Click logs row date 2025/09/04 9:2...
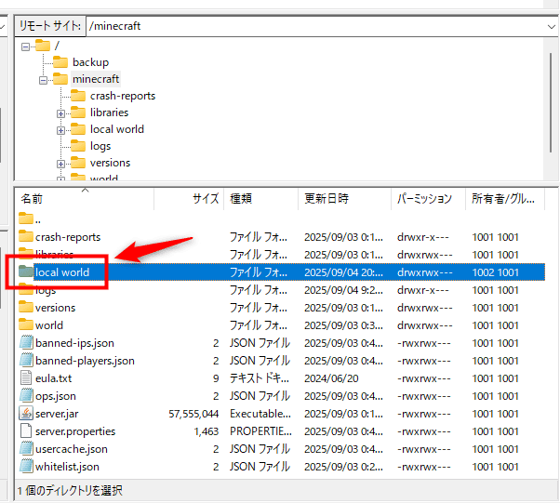Viewport: 560px width, 503px height. [343, 290]
